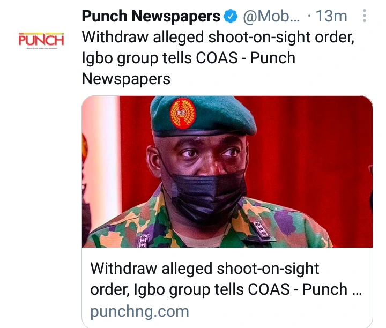Visit the punchng.com link
The image size is (386, 328).
click(x=139, y=311)
